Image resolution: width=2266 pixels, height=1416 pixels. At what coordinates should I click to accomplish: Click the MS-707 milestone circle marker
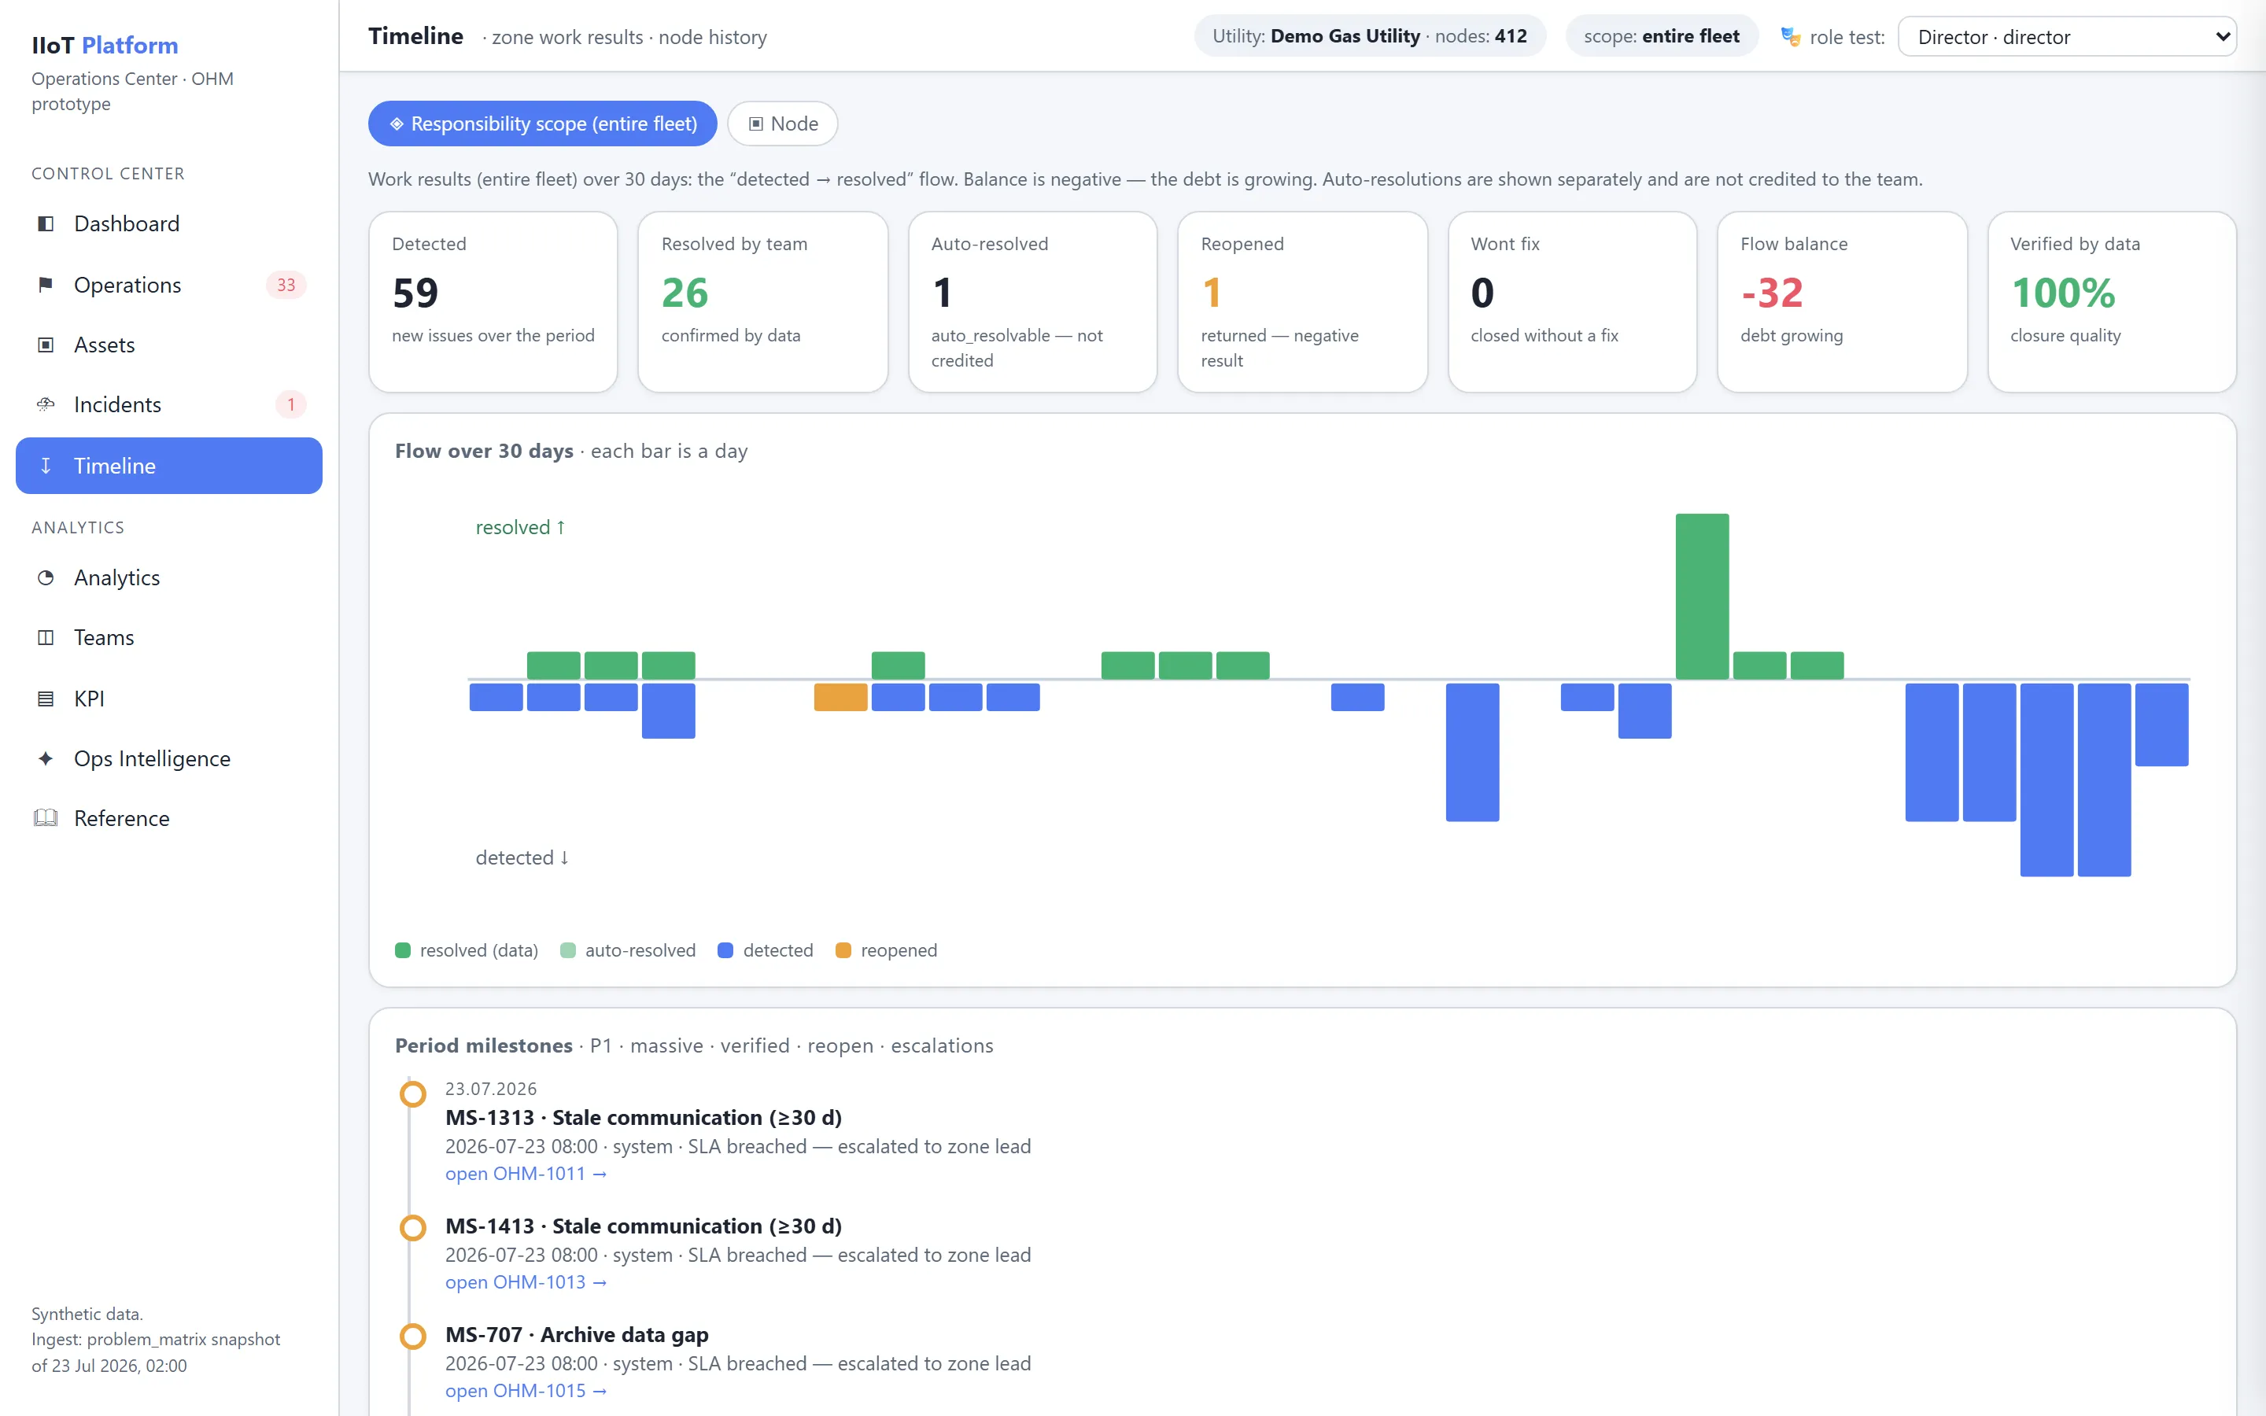[x=413, y=1336]
